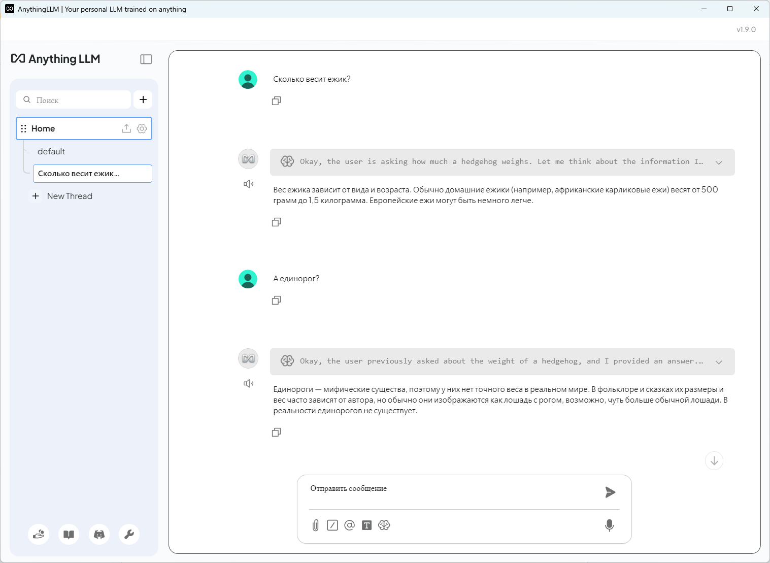Copy the hedgehog weight answer
Viewport: 770px width, 563px height.
(276, 222)
